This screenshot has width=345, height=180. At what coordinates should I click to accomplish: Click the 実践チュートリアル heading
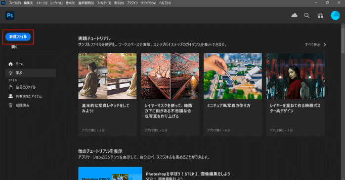tap(94, 38)
